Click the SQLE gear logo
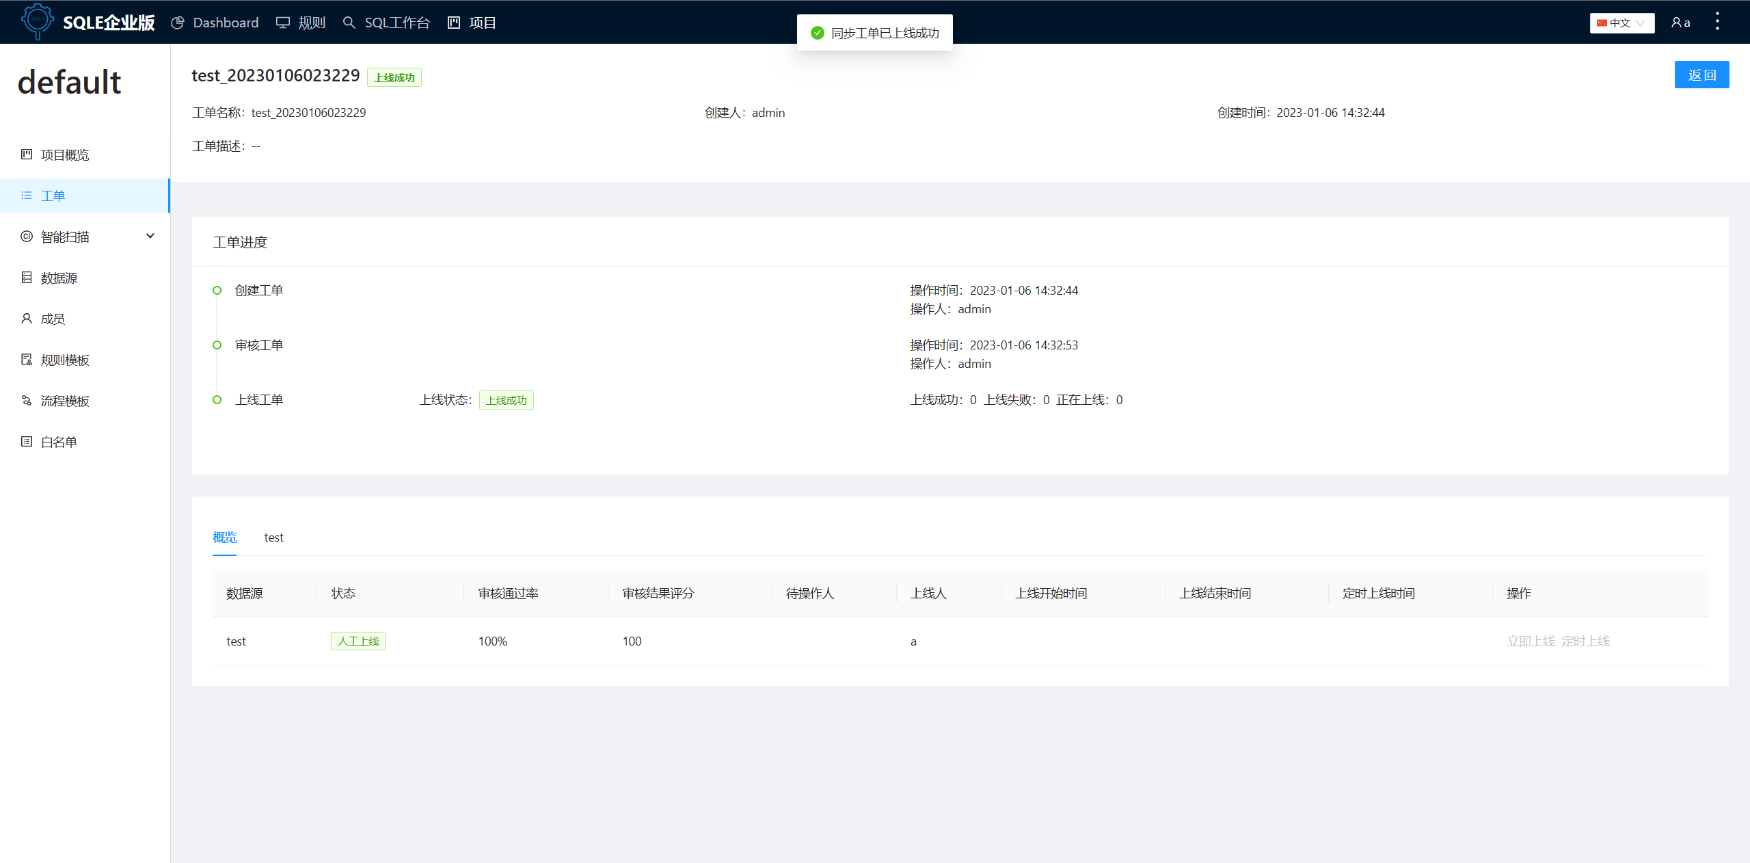The image size is (1750, 863). (x=38, y=21)
